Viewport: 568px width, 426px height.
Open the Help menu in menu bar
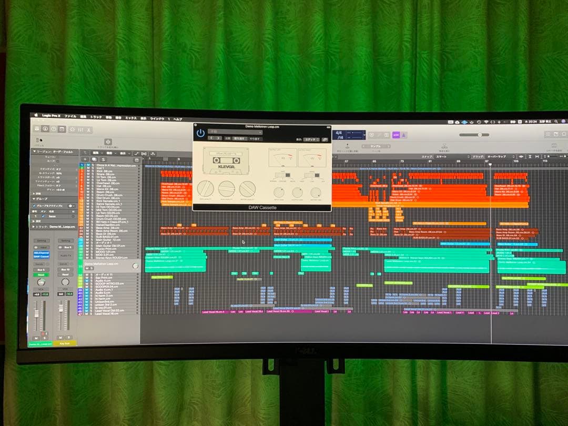click(178, 119)
